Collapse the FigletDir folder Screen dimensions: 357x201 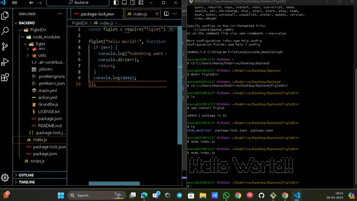40,30
